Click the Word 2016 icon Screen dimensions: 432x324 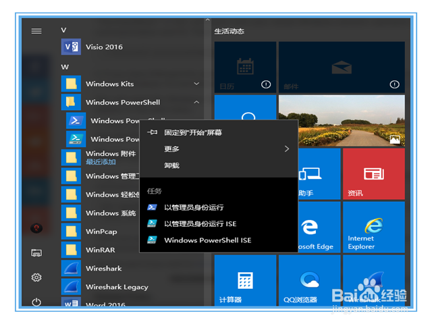71,302
